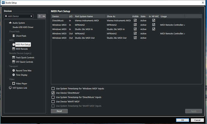Toggle Visible for Vienna Instruments MIDI
207x124 pixels.
pyautogui.click(x=135, y=20)
